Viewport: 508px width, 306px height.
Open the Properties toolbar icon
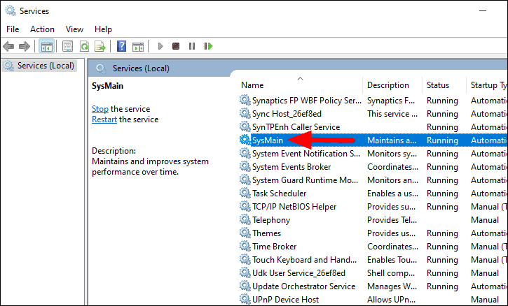point(67,47)
